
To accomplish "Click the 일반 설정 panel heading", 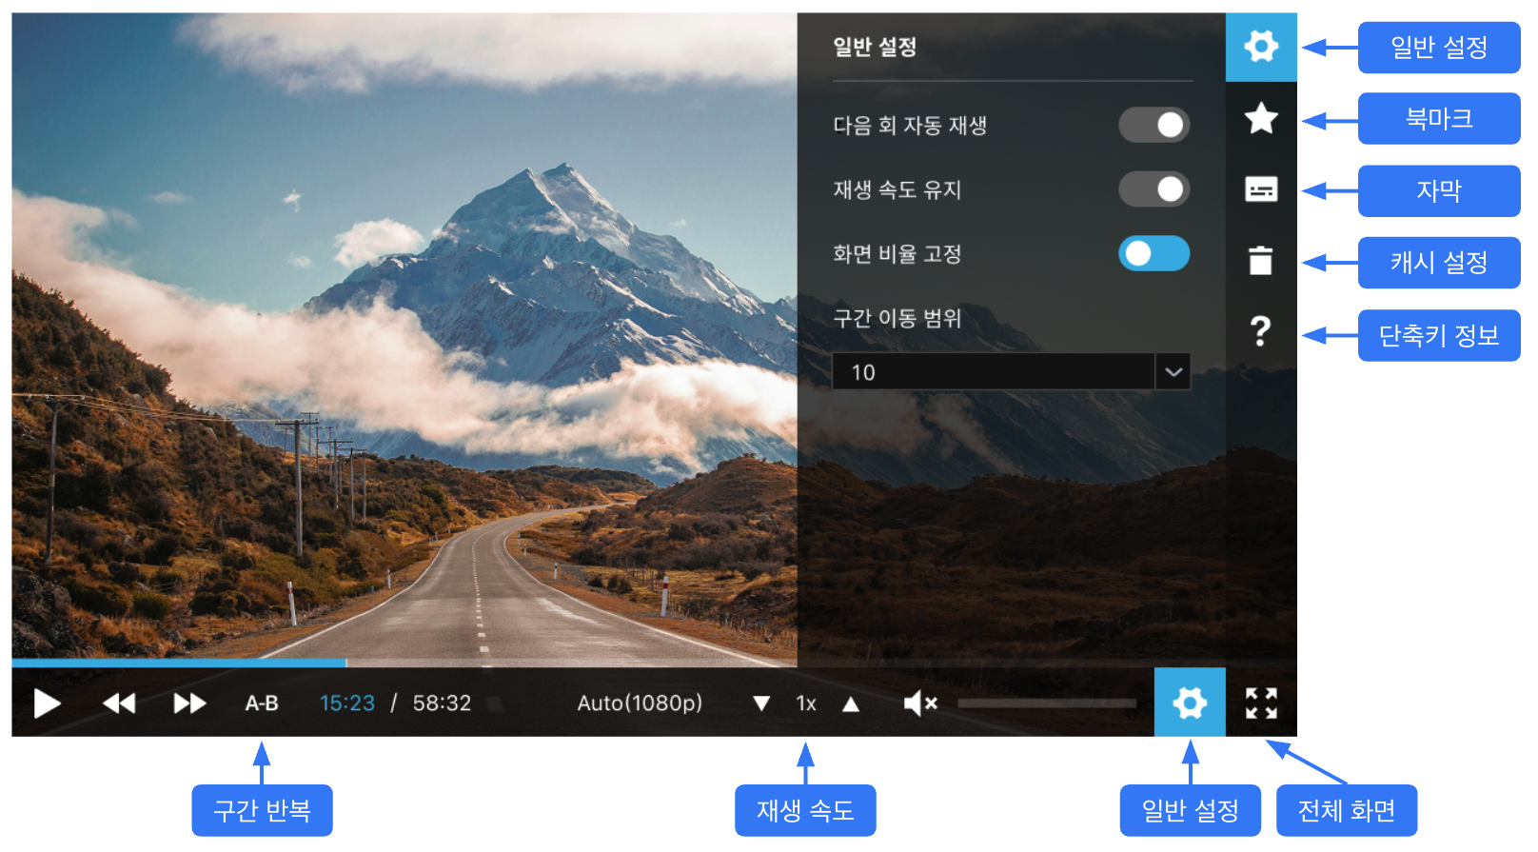I will [875, 47].
